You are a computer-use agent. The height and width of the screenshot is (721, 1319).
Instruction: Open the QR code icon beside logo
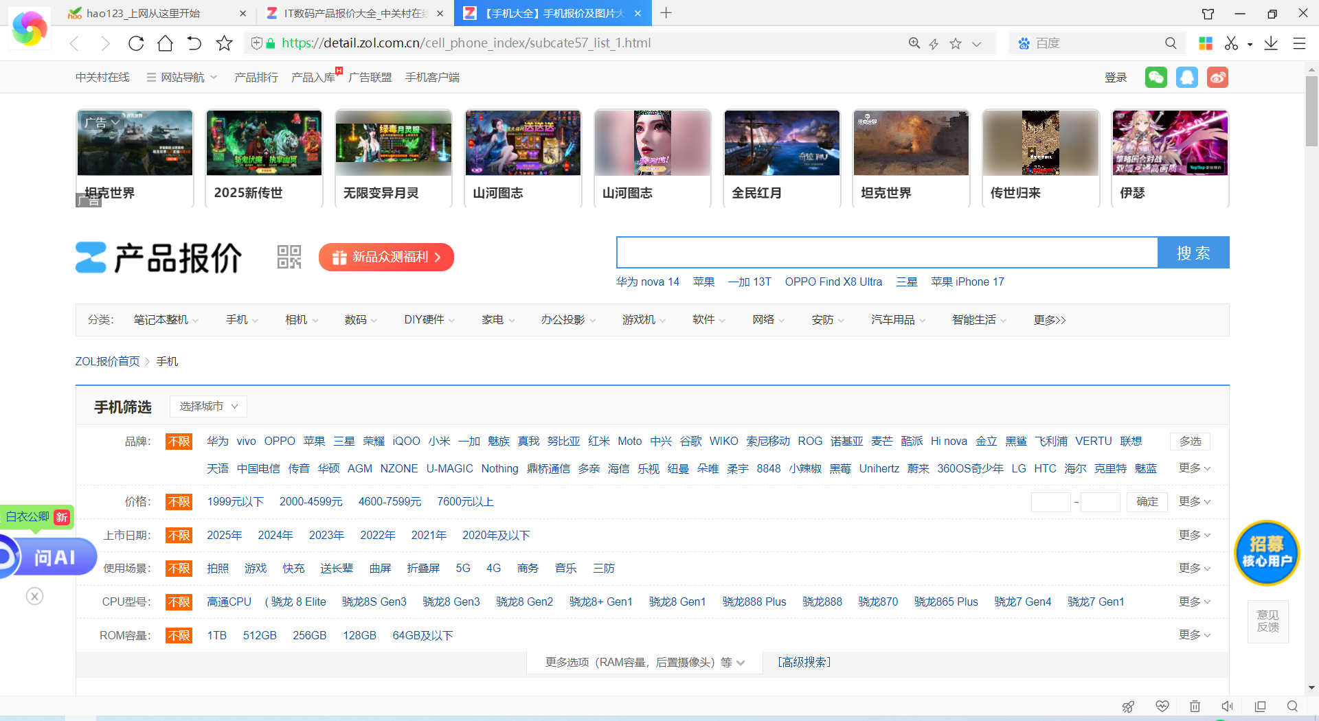(289, 257)
